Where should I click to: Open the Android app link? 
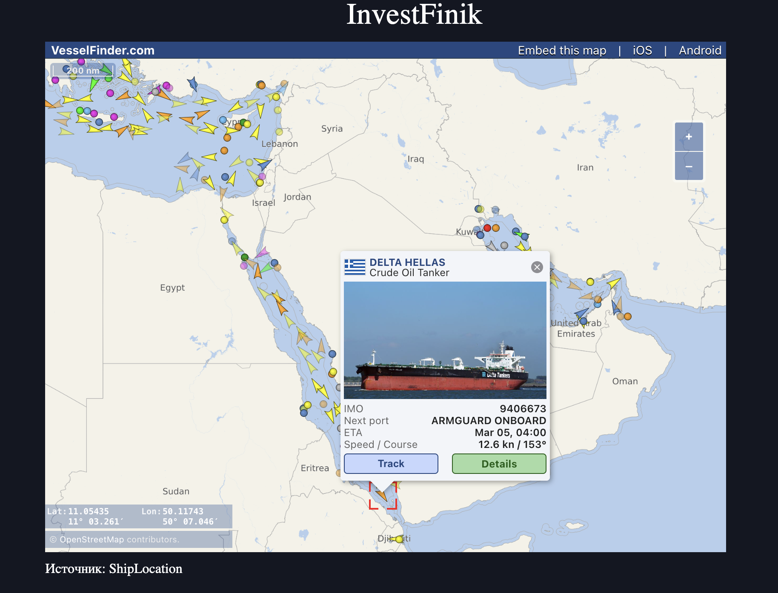tap(700, 51)
